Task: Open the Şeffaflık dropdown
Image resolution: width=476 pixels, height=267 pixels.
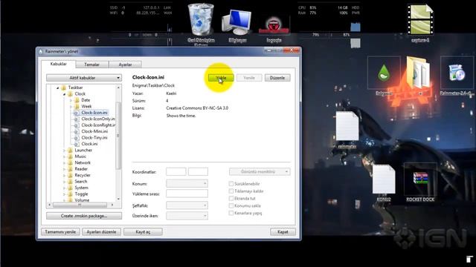Action: (187, 205)
